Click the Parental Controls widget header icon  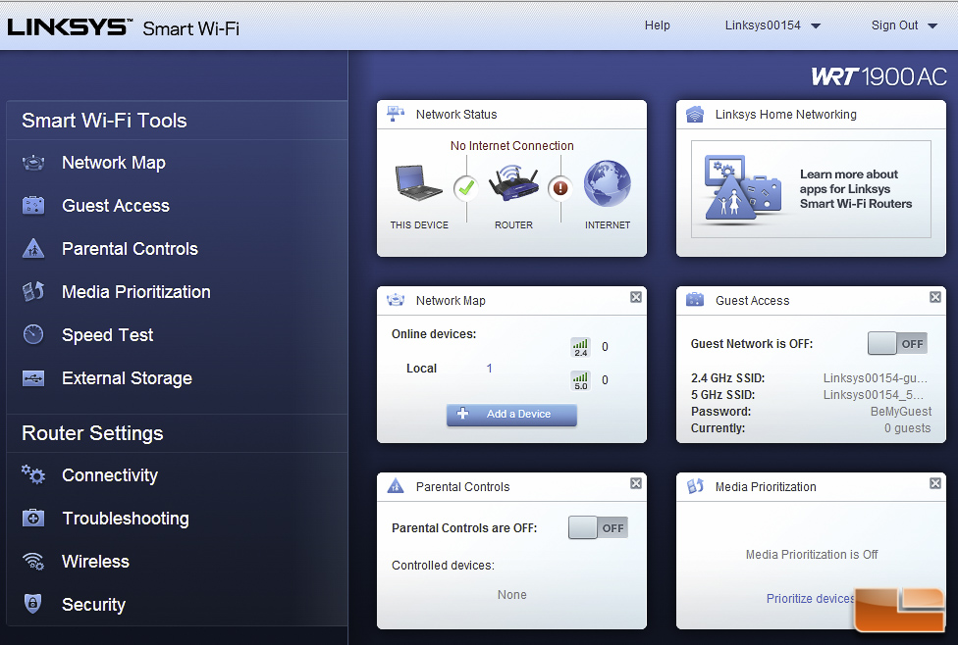tap(396, 486)
